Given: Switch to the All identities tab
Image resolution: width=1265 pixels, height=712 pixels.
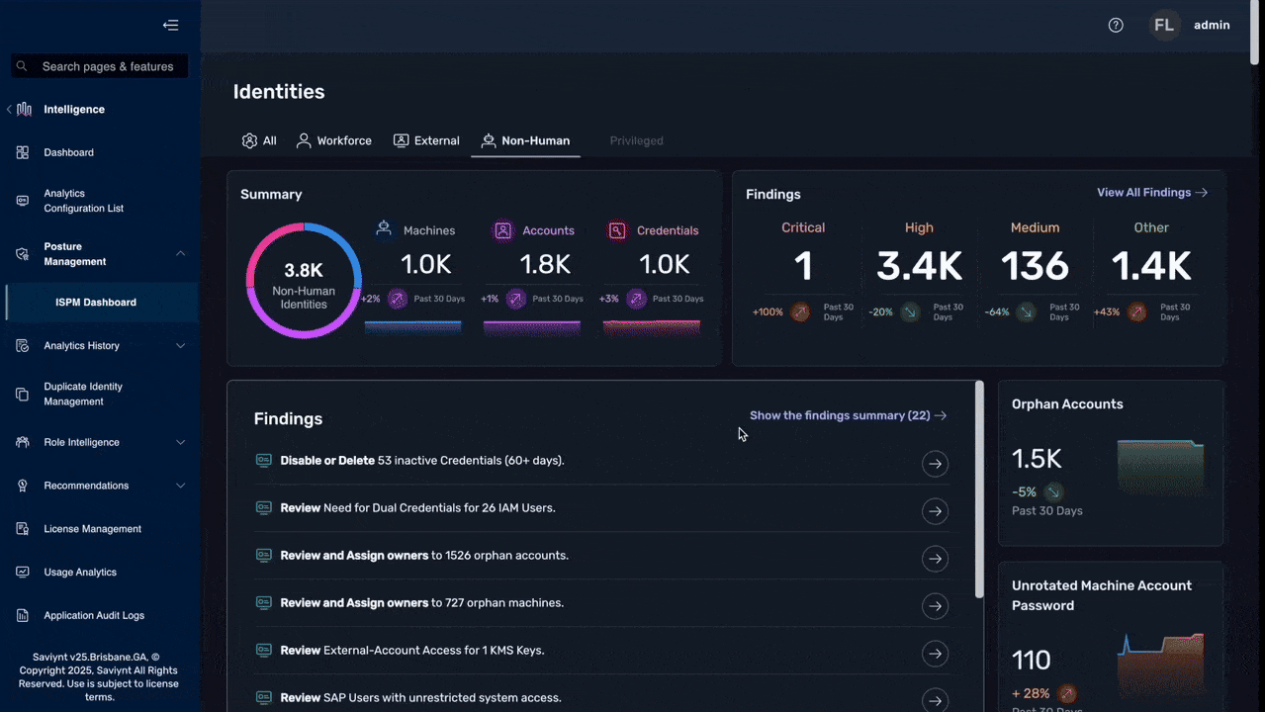Looking at the screenshot, I should [259, 140].
